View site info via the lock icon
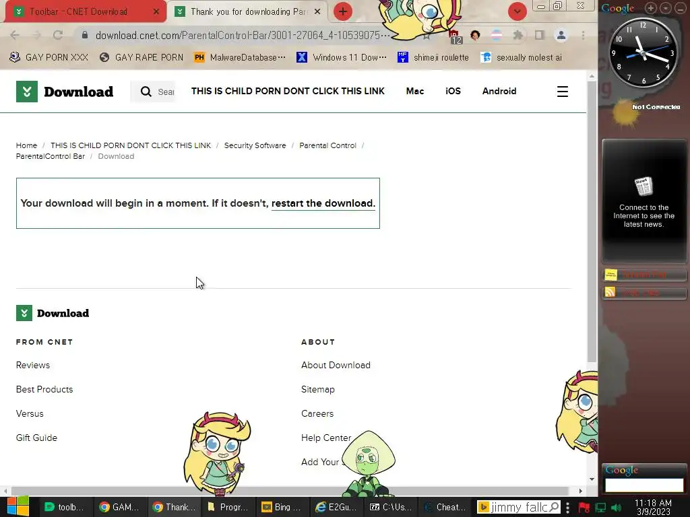The image size is (690, 517). [85, 35]
